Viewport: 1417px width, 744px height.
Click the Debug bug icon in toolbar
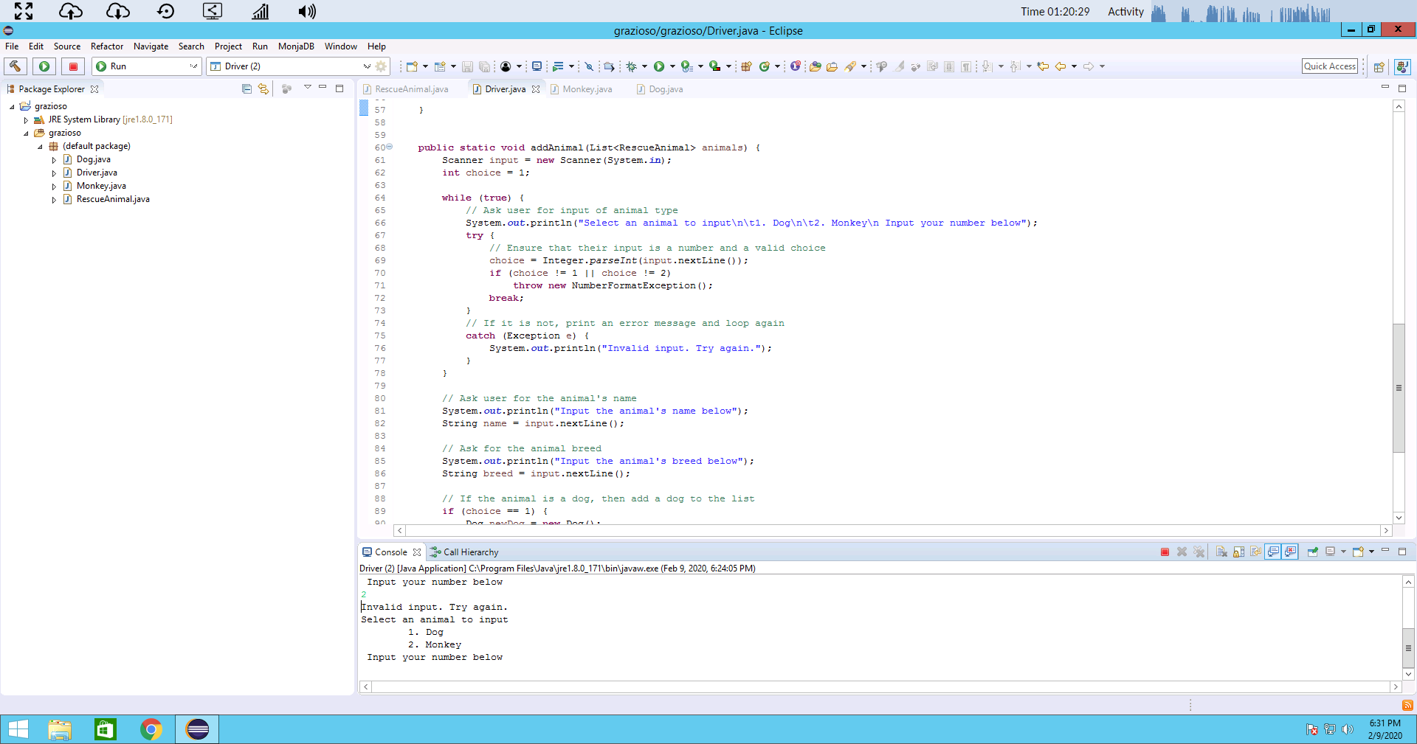(632, 66)
